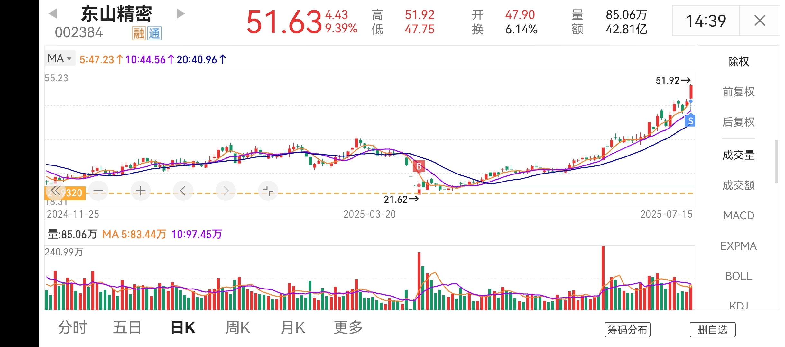Click the MA10 value 10:44.56
Viewport: 785px width, 347px height.
point(150,59)
